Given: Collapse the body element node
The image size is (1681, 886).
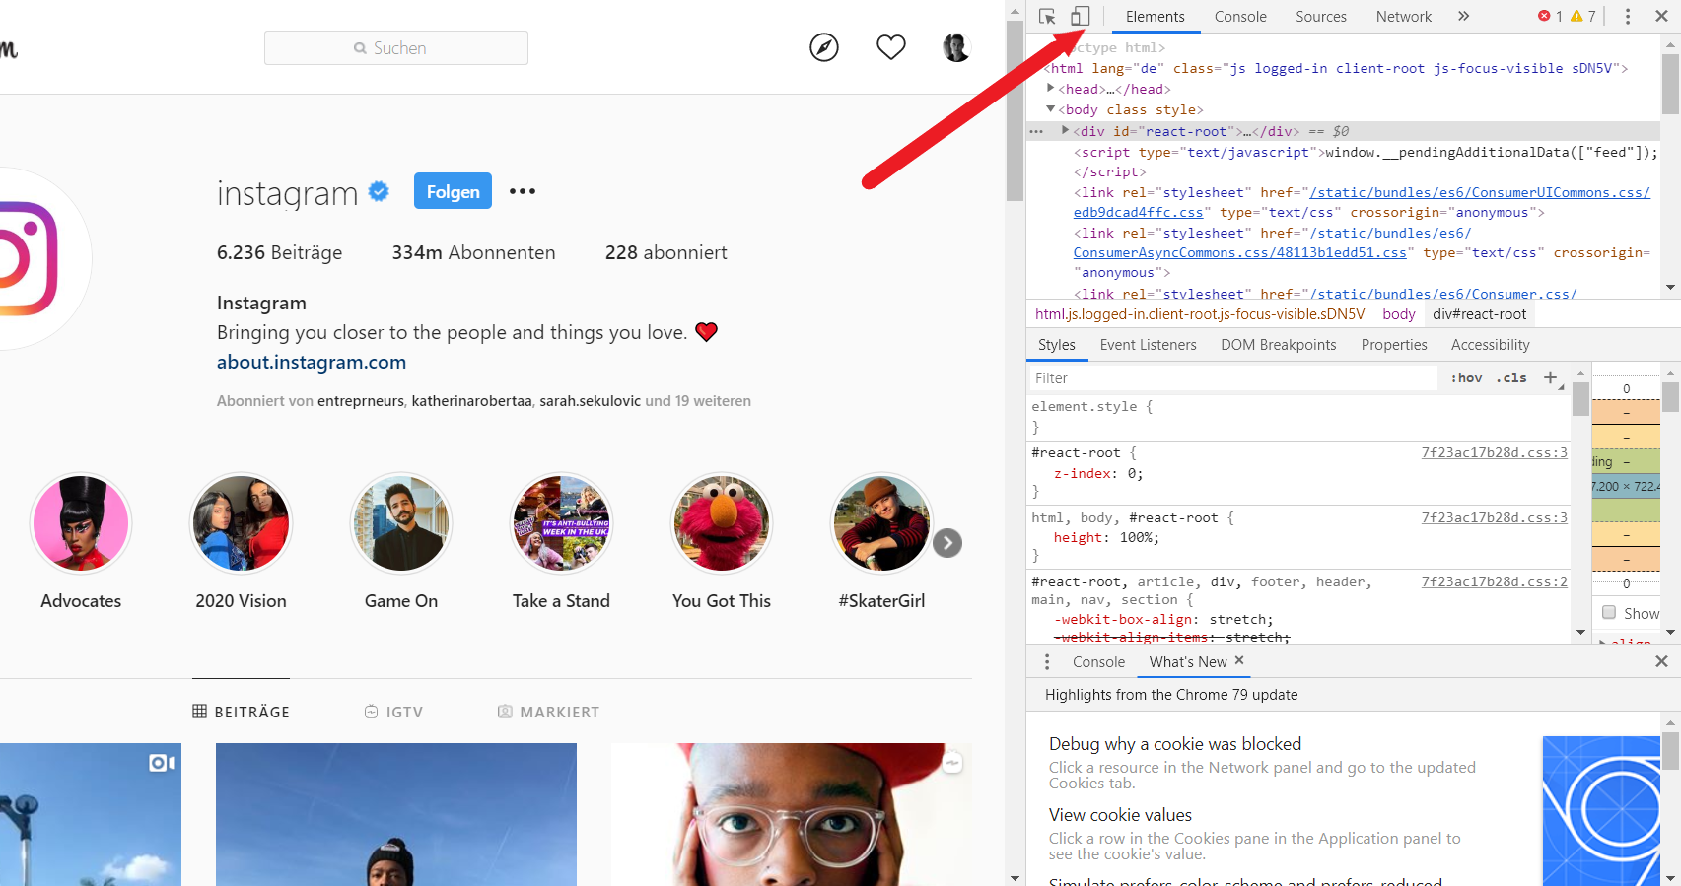Looking at the screenshot, I should [x=1051, y=109].
